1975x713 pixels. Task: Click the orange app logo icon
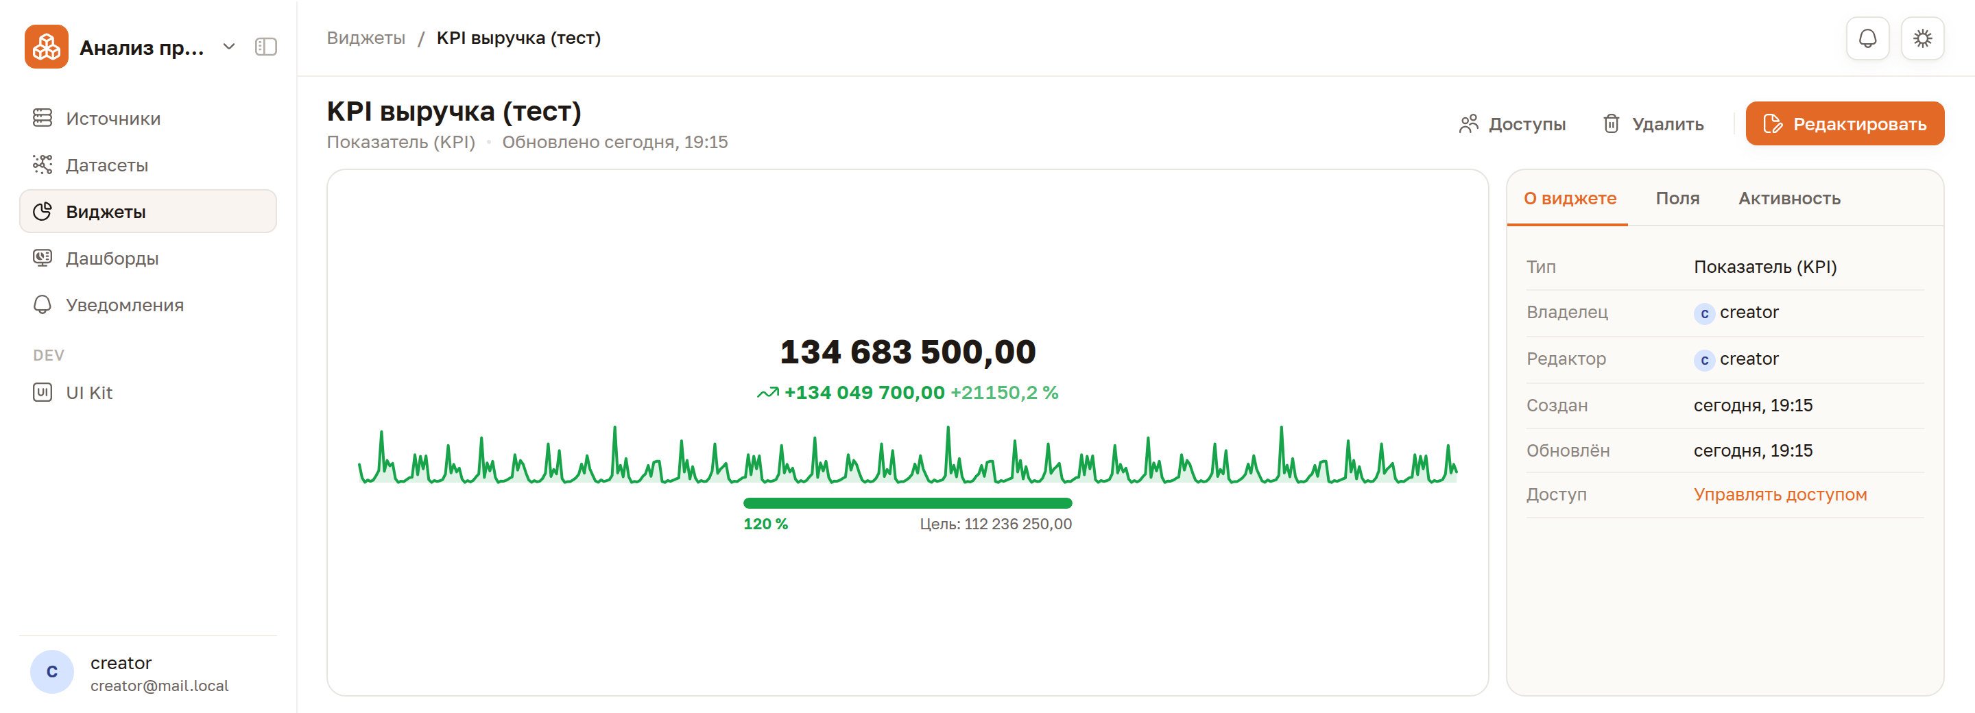(x=46, y=47)
